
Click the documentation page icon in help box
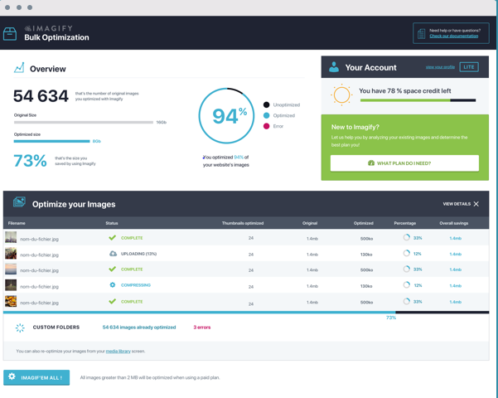click(x=421, y=33)
